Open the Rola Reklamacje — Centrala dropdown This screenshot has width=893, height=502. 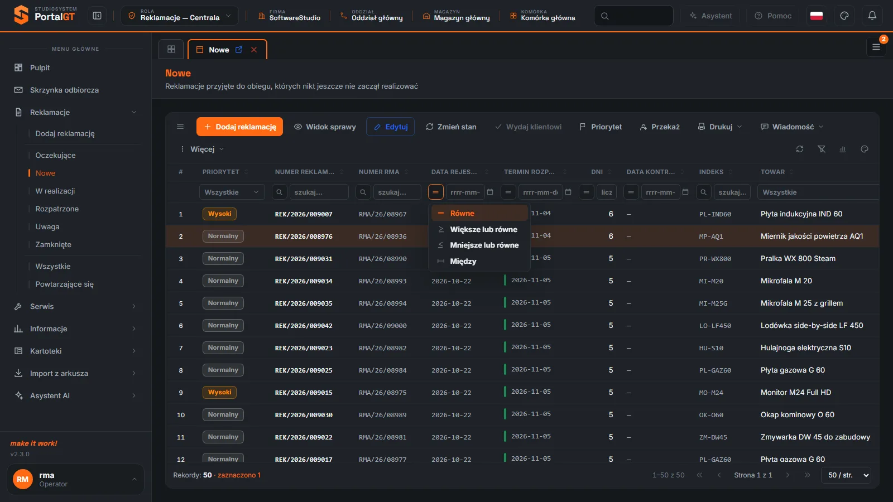[x=180, y=16]
